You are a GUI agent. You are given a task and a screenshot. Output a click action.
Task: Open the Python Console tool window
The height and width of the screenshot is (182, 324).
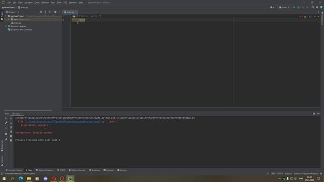click(x=77, y=170)
